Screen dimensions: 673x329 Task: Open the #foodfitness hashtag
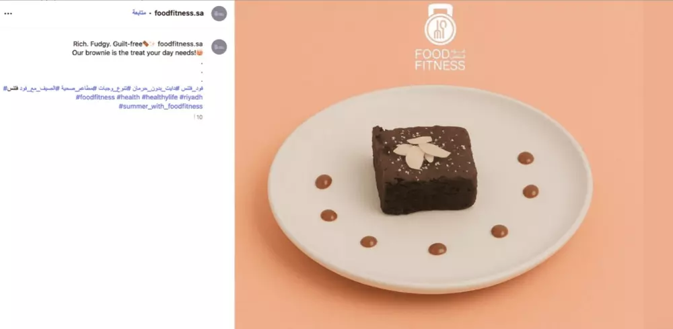(96, 97)
